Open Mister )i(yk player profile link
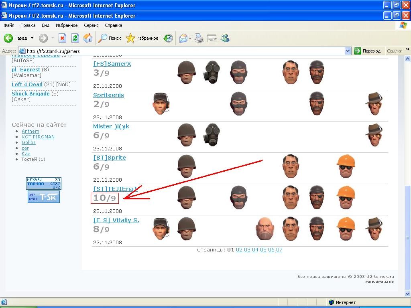The width and height of the screenshot is (411, 308). (x=111, y=126)
